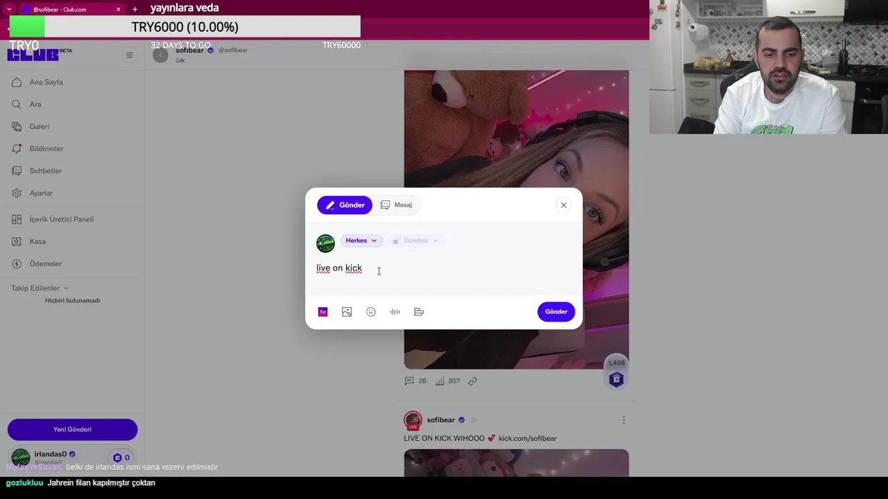Insert a poll using the poll icon
Screen dimensions: 888x499
tap(419, 312)
